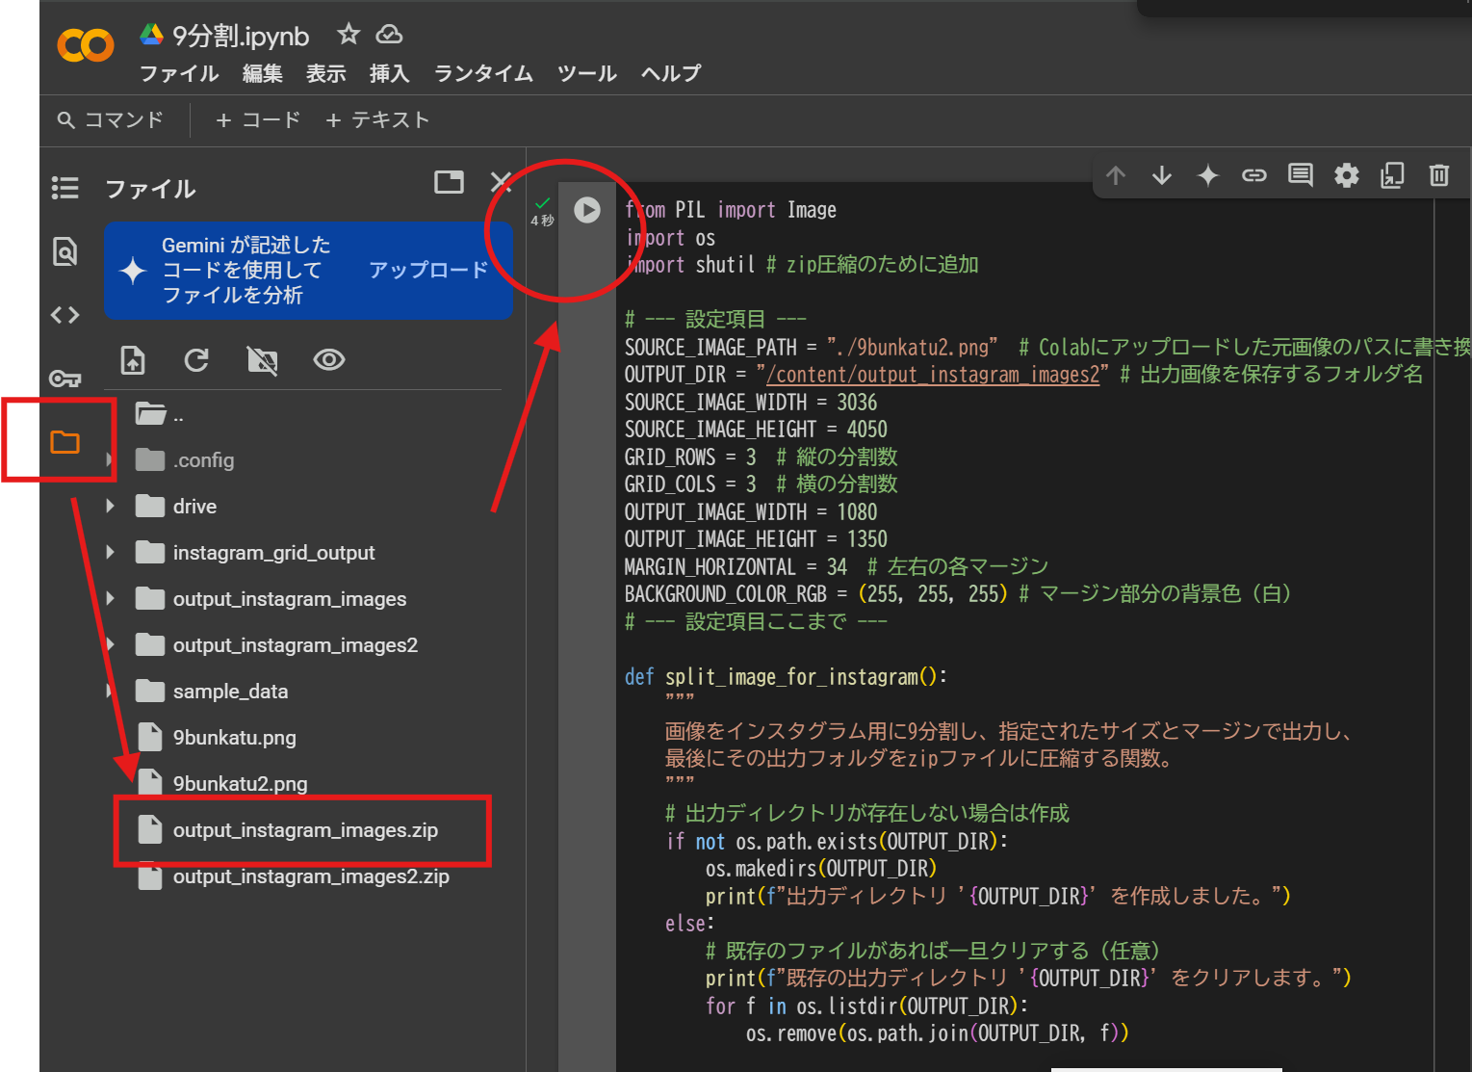Refresh the file browser
The image size is (1472, 1072).
(x=196, y=360)
